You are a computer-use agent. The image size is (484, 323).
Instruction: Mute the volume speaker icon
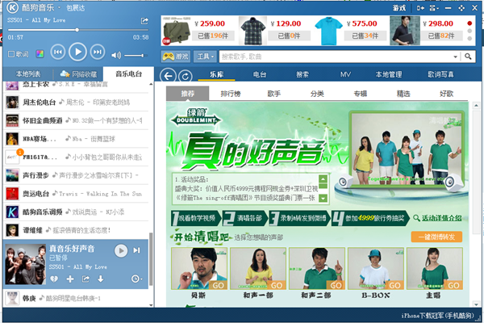coord(116,56)
